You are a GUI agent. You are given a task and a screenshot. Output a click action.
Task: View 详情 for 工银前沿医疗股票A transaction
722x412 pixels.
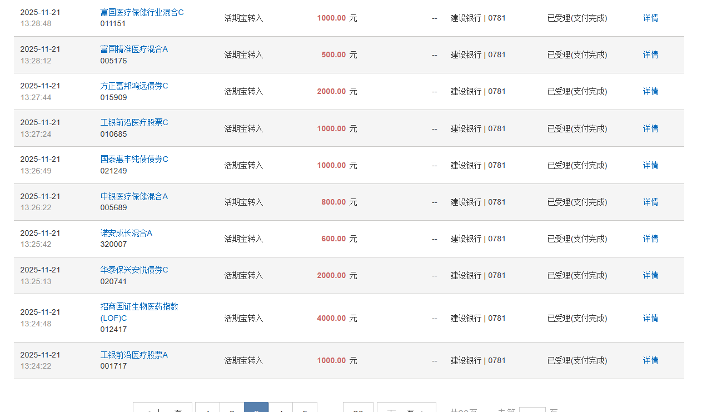pyautogui.click(x=650, y=360)
